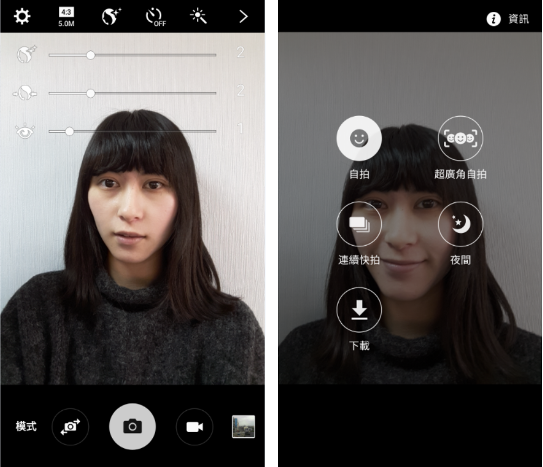Screen dimensions: 543x467
Task: Click the slim face icon beside the second slider
Action: (25, 93)
